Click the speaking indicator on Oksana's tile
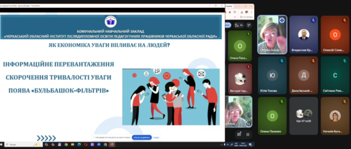Image resolution: width=351 pixels, height=149 pixels. 282,20
